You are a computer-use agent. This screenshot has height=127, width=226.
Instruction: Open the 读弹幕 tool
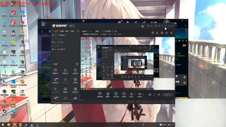[x=75, y=81]
